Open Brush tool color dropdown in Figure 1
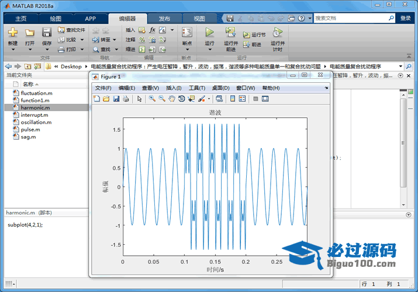 (x=209, y=99)
